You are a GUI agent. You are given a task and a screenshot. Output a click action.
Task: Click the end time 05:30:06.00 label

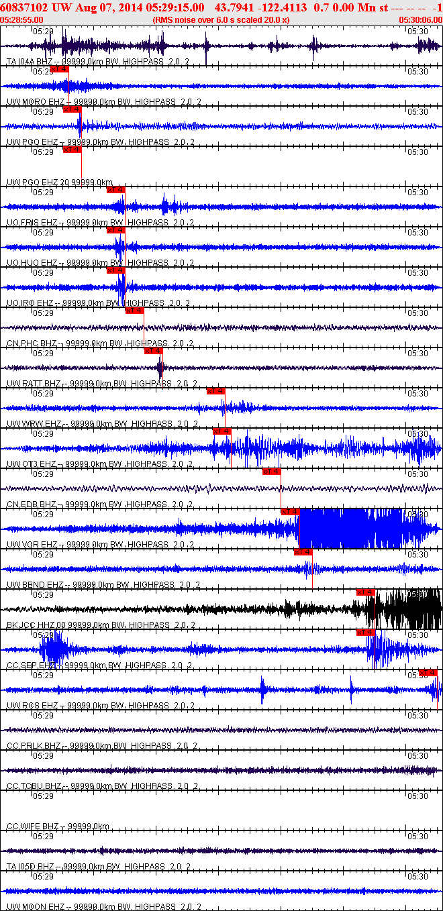[420, 20]
